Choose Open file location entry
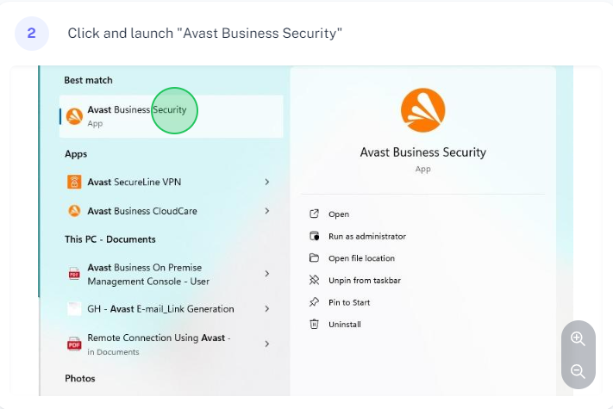The height and width of the screenshot is (409, 613). (361, 258)
